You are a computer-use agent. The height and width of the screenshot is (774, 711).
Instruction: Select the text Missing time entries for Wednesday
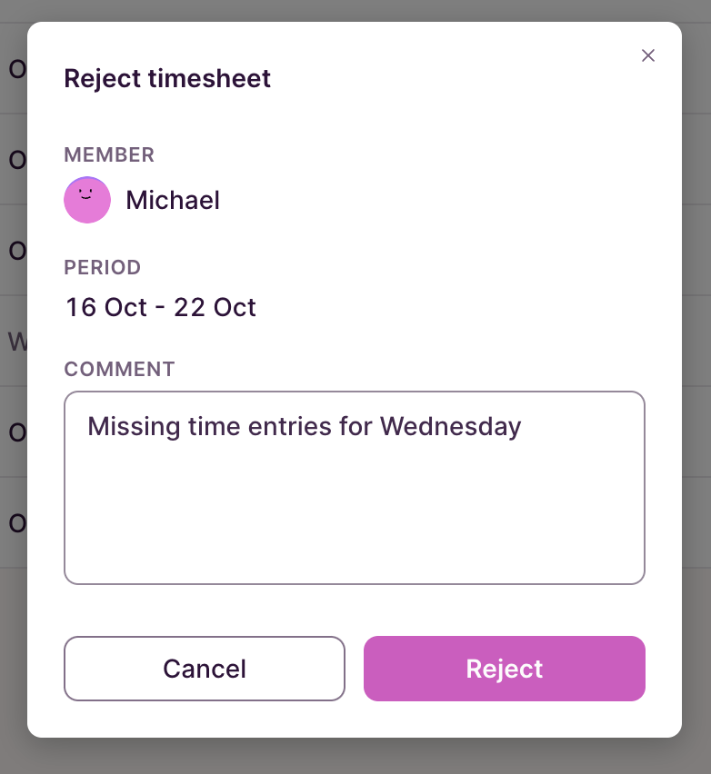(305, 426)
